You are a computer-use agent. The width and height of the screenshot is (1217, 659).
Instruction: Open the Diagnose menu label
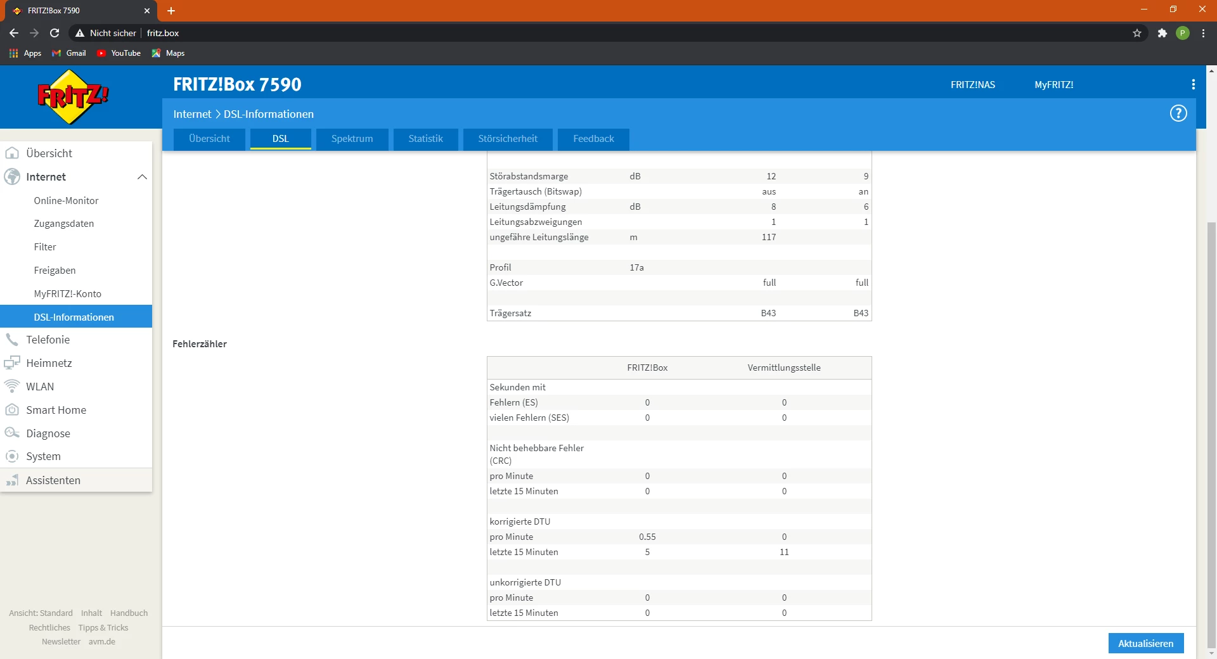48,433
